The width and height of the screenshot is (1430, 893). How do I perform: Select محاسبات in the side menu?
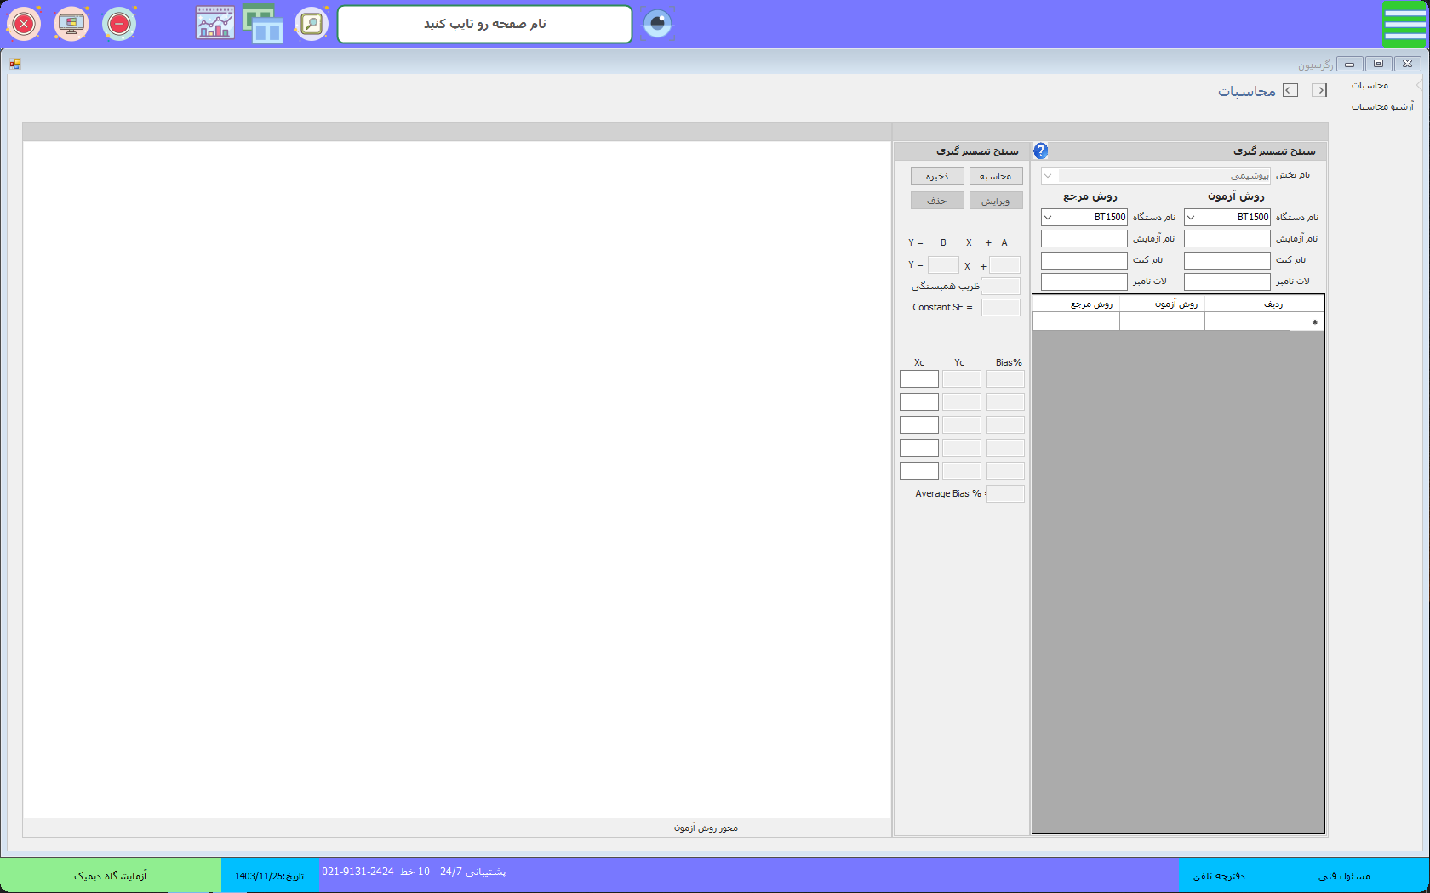(1370, 86)
